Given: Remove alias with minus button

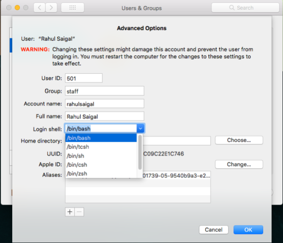Looking at the screenshot, I should [79, 212].
